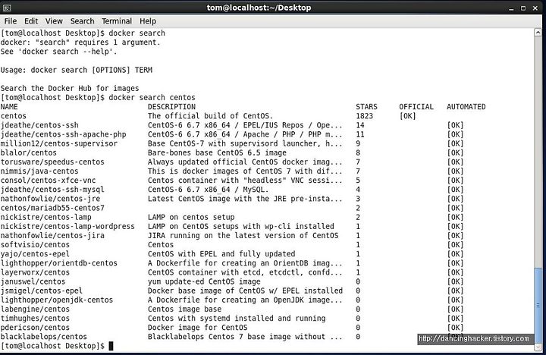
Task: Click the 'nickistre/centos-lamp' image name
Action: (x=46, y=218)
